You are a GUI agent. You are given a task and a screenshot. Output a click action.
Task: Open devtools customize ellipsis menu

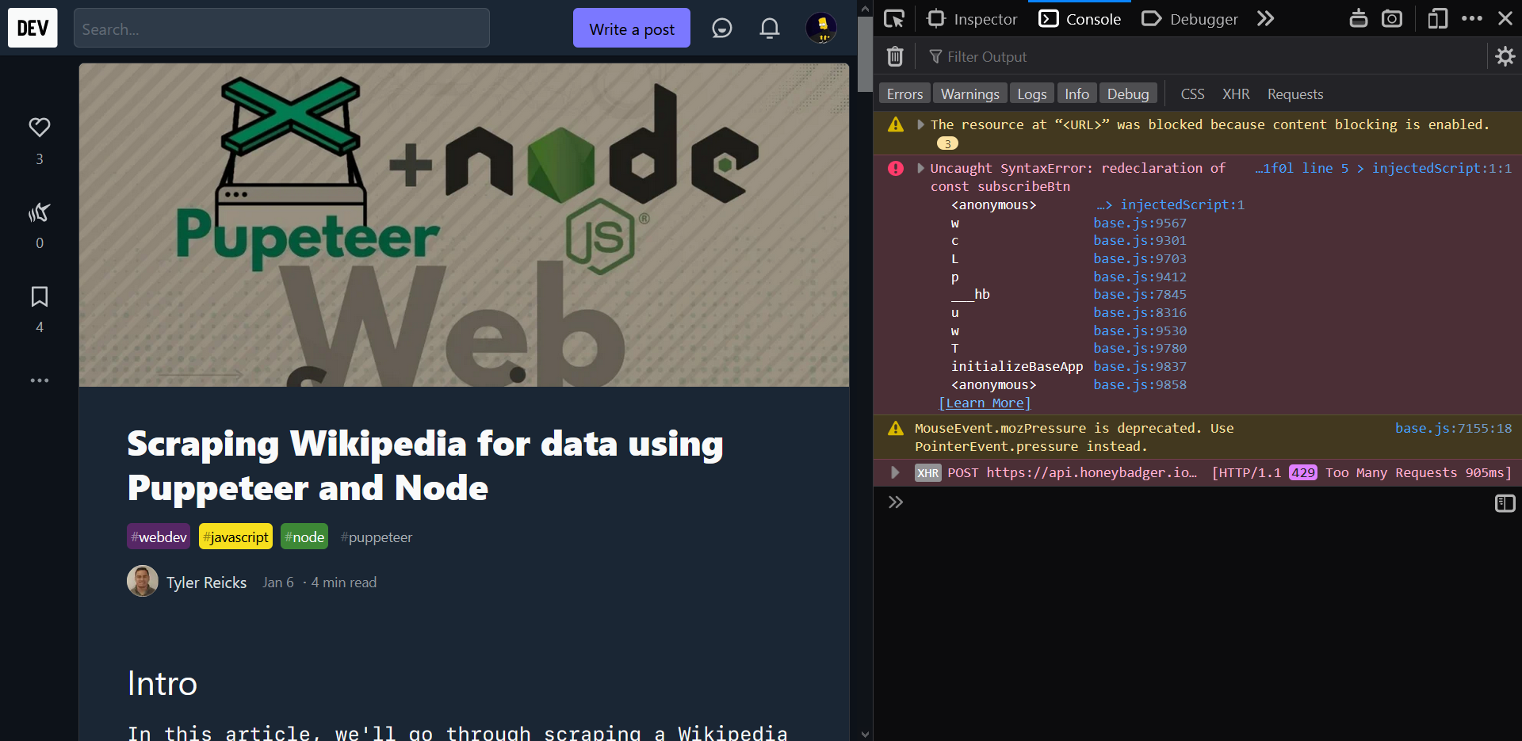(1472, 18)
